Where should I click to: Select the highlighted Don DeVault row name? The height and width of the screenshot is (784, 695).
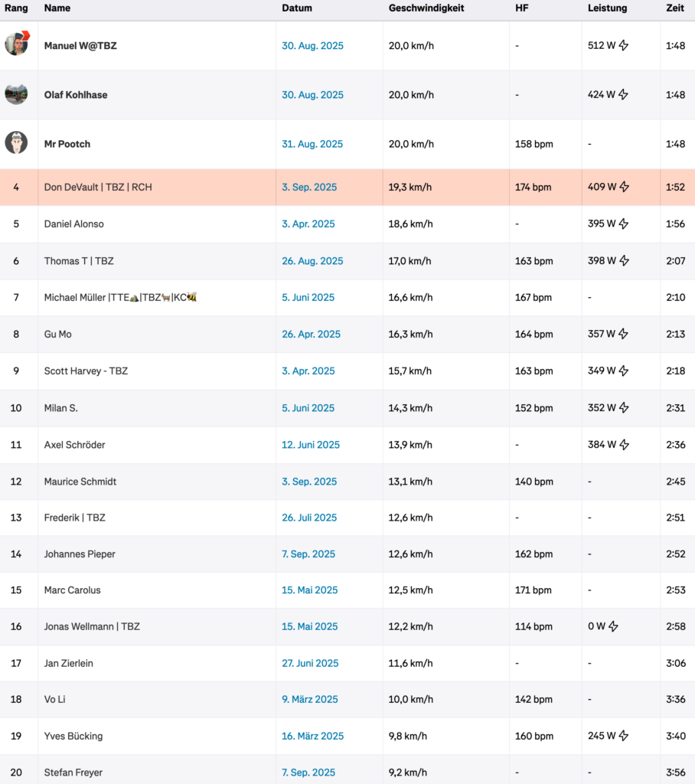pyautogui.click(x=98, y=187)
